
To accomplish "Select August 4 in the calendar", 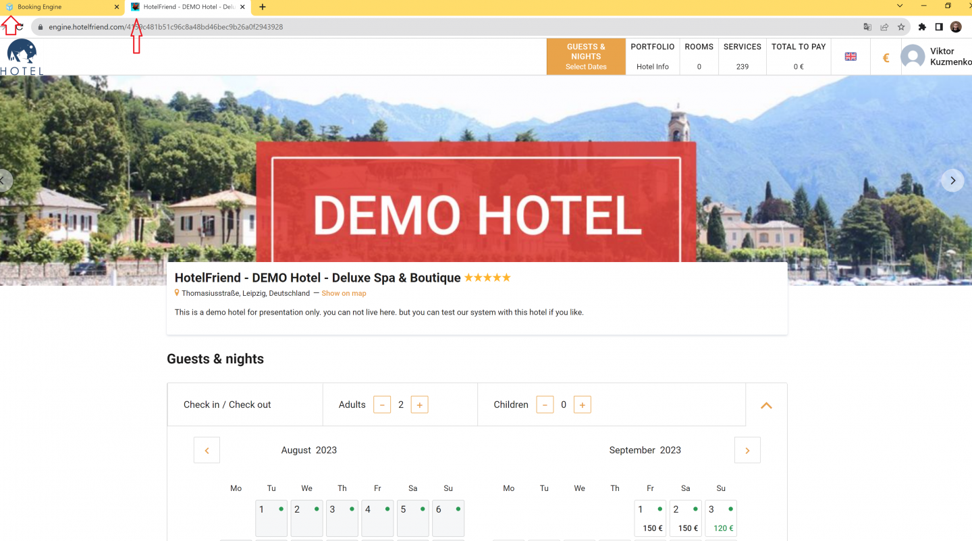I will pyautogui.click(x=377, y=519).
